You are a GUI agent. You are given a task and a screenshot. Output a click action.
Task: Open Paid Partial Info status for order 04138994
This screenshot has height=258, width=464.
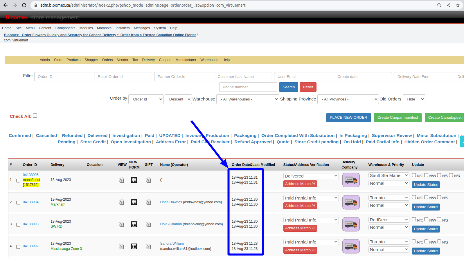tap(311, 198)
